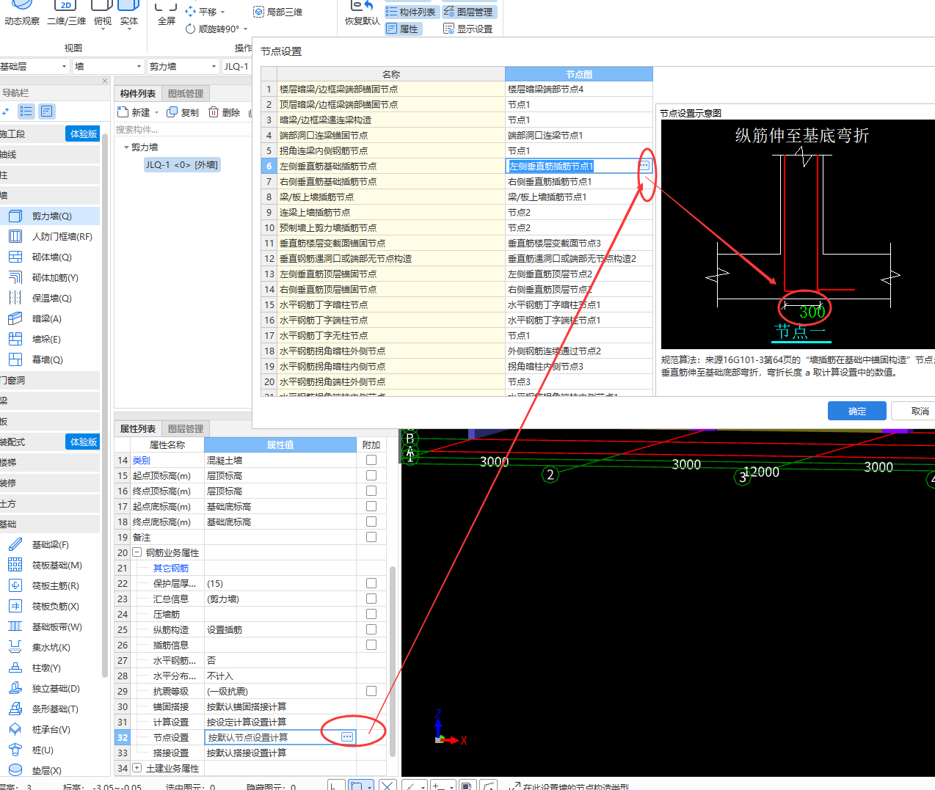The width and height of the screenshot is (935, 790).
Task: Open 平移 pan dropdown arrow
Action: pos(222,12)
